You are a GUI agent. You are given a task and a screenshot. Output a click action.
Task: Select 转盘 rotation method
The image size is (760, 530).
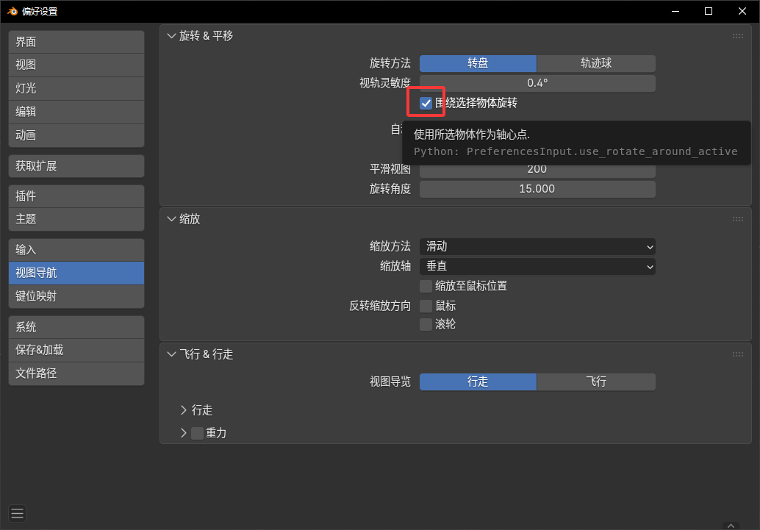coord(478,63)
